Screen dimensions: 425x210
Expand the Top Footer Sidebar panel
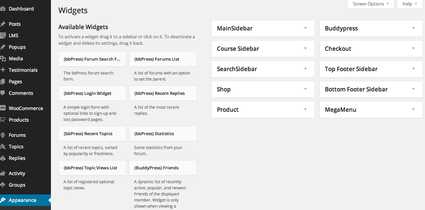[x=371, y=69]
